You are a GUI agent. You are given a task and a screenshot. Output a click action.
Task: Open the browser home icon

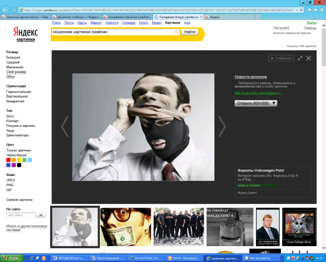point(310,10)
